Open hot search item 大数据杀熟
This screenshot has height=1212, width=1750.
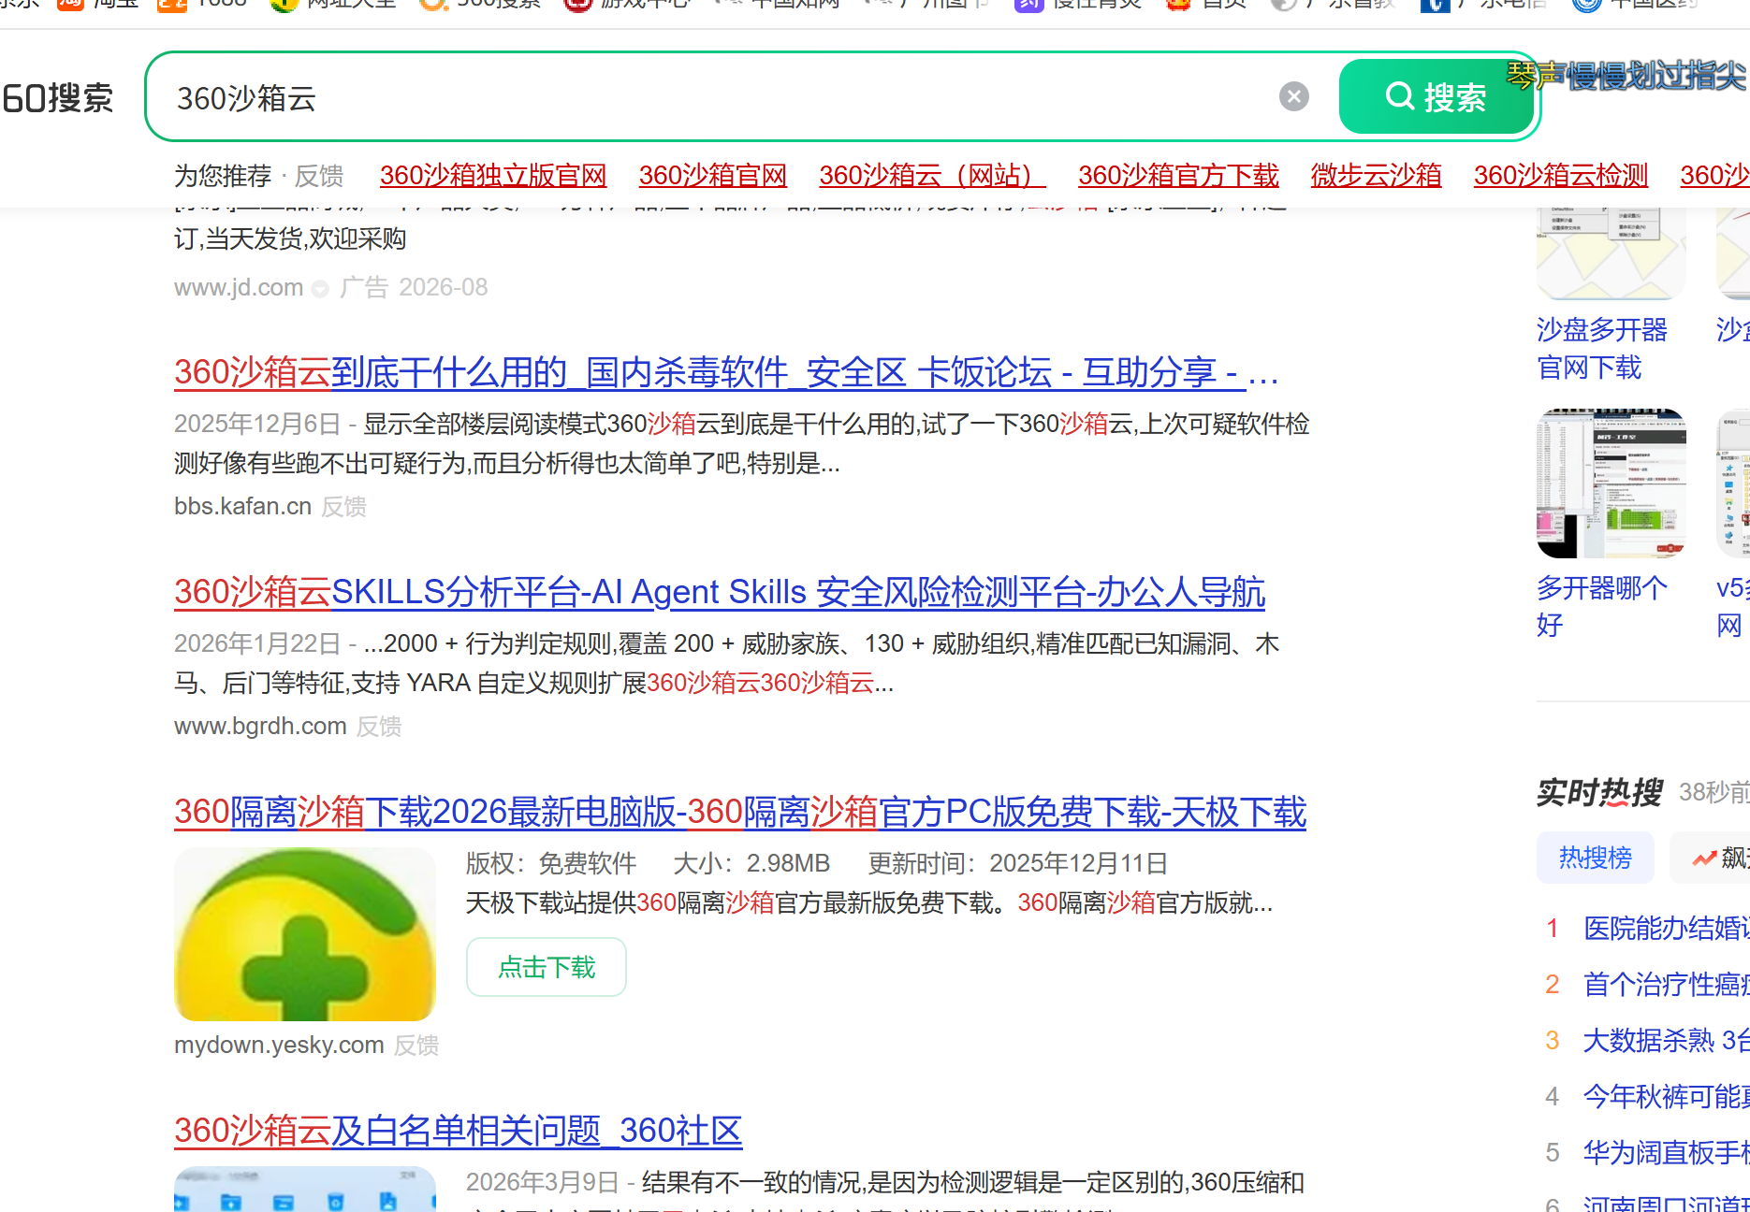pyautogui.click(x=1666, y=1040)
